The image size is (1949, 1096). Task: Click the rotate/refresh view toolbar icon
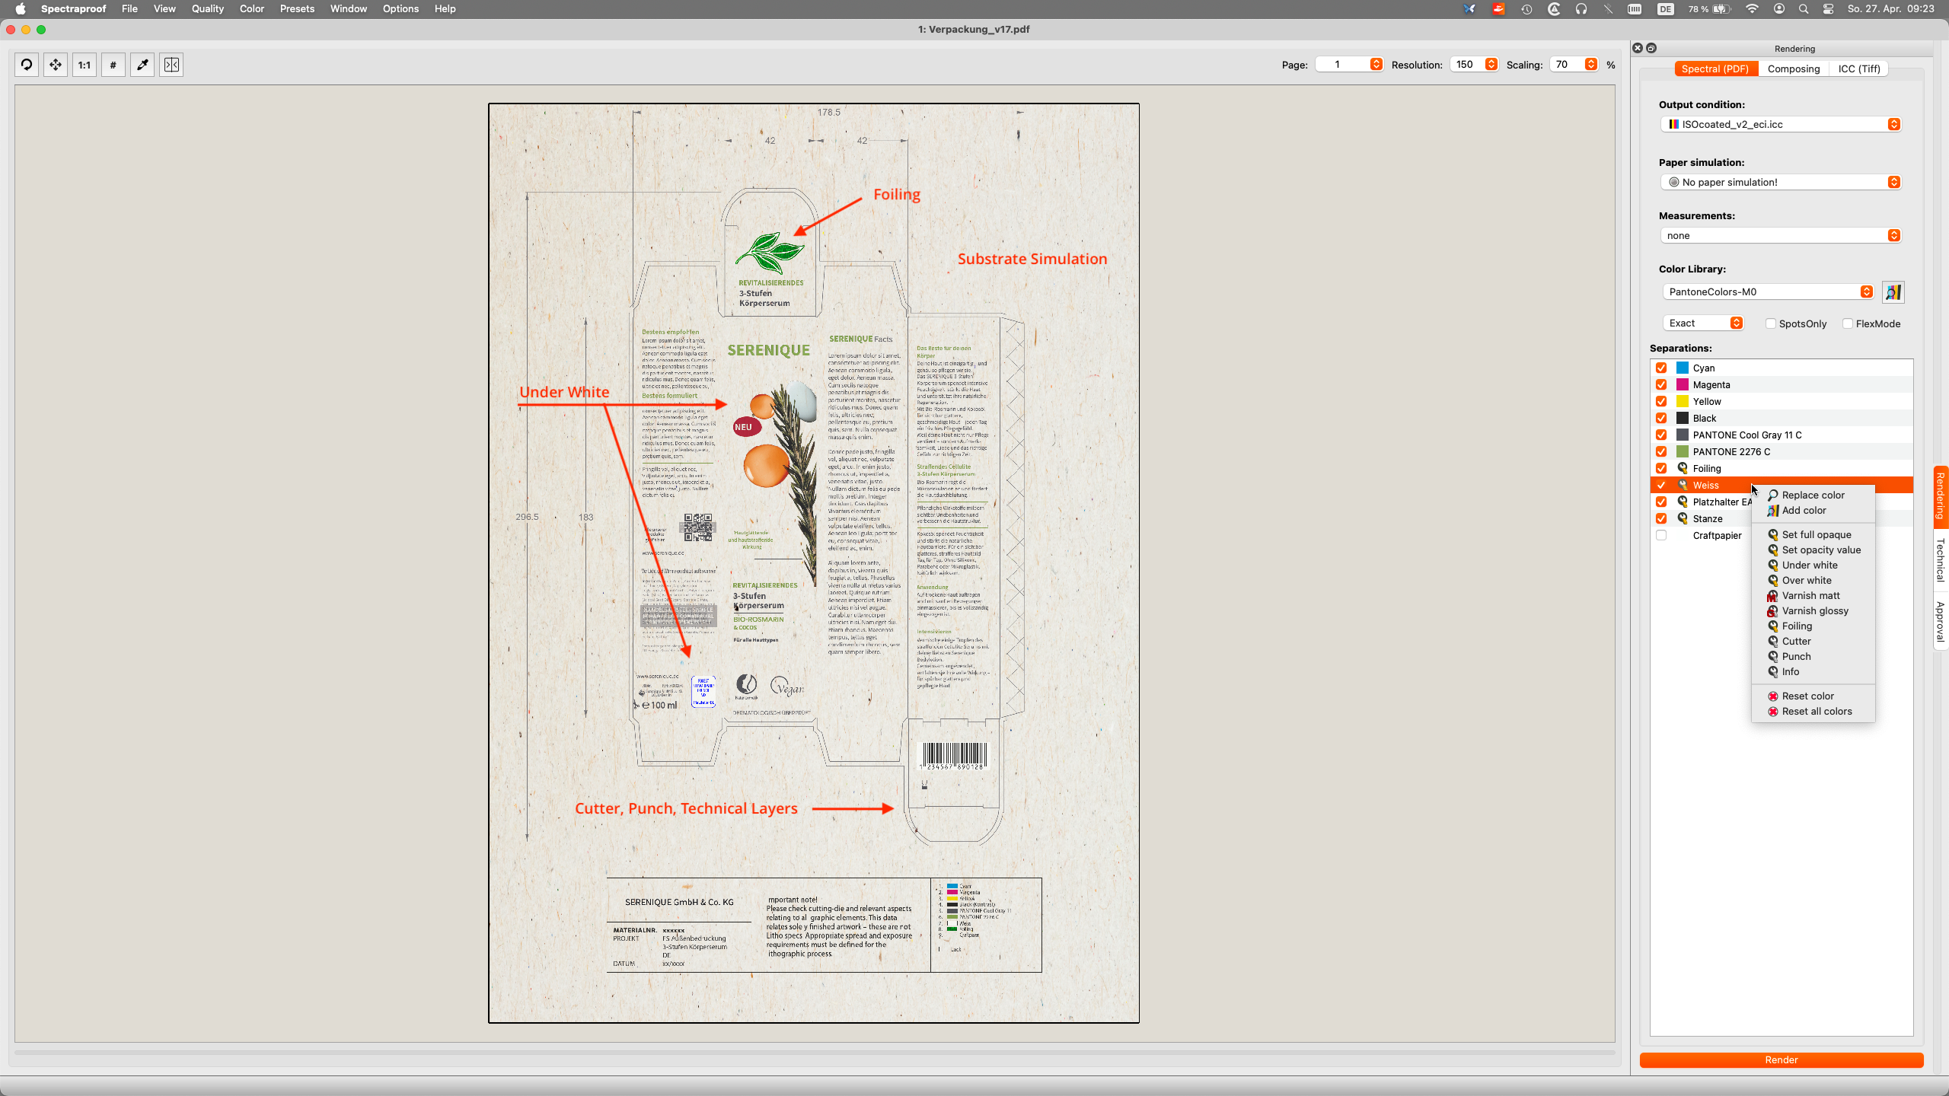27,65
